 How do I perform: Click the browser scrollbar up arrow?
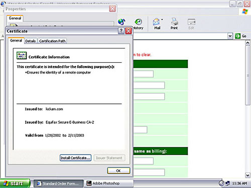(247, 43)
